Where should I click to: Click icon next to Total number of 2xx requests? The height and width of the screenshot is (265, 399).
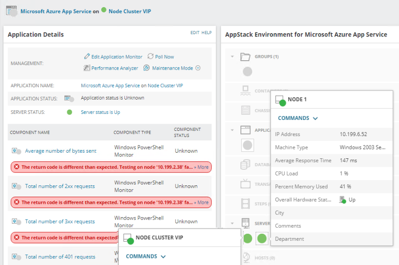(x=16, y=186)
